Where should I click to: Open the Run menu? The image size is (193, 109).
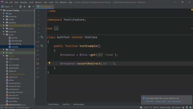tap(46, 2)
